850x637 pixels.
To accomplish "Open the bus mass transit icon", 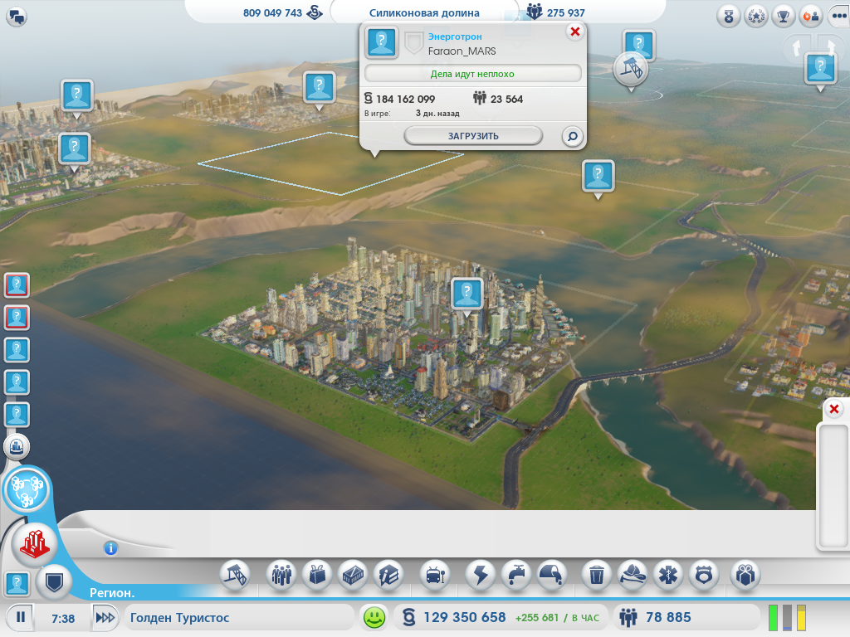I will 435,575.
